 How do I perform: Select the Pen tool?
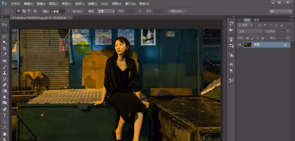(x=5, y=109)
